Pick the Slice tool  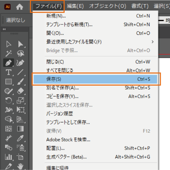[x=8, y=166]
